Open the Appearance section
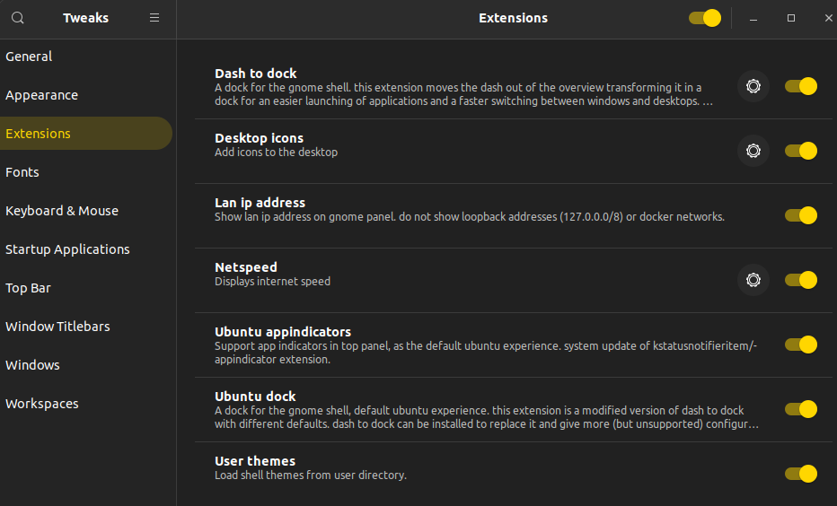837x506 pixels. click(86, 95)
